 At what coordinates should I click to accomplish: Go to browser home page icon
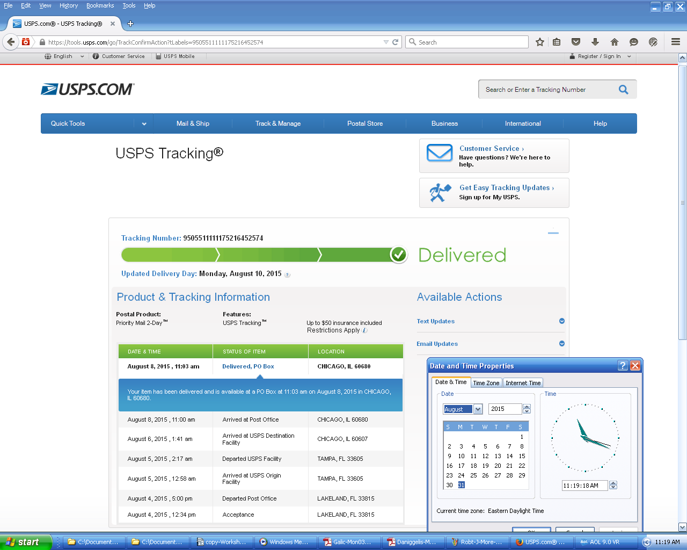pos(615,42)
